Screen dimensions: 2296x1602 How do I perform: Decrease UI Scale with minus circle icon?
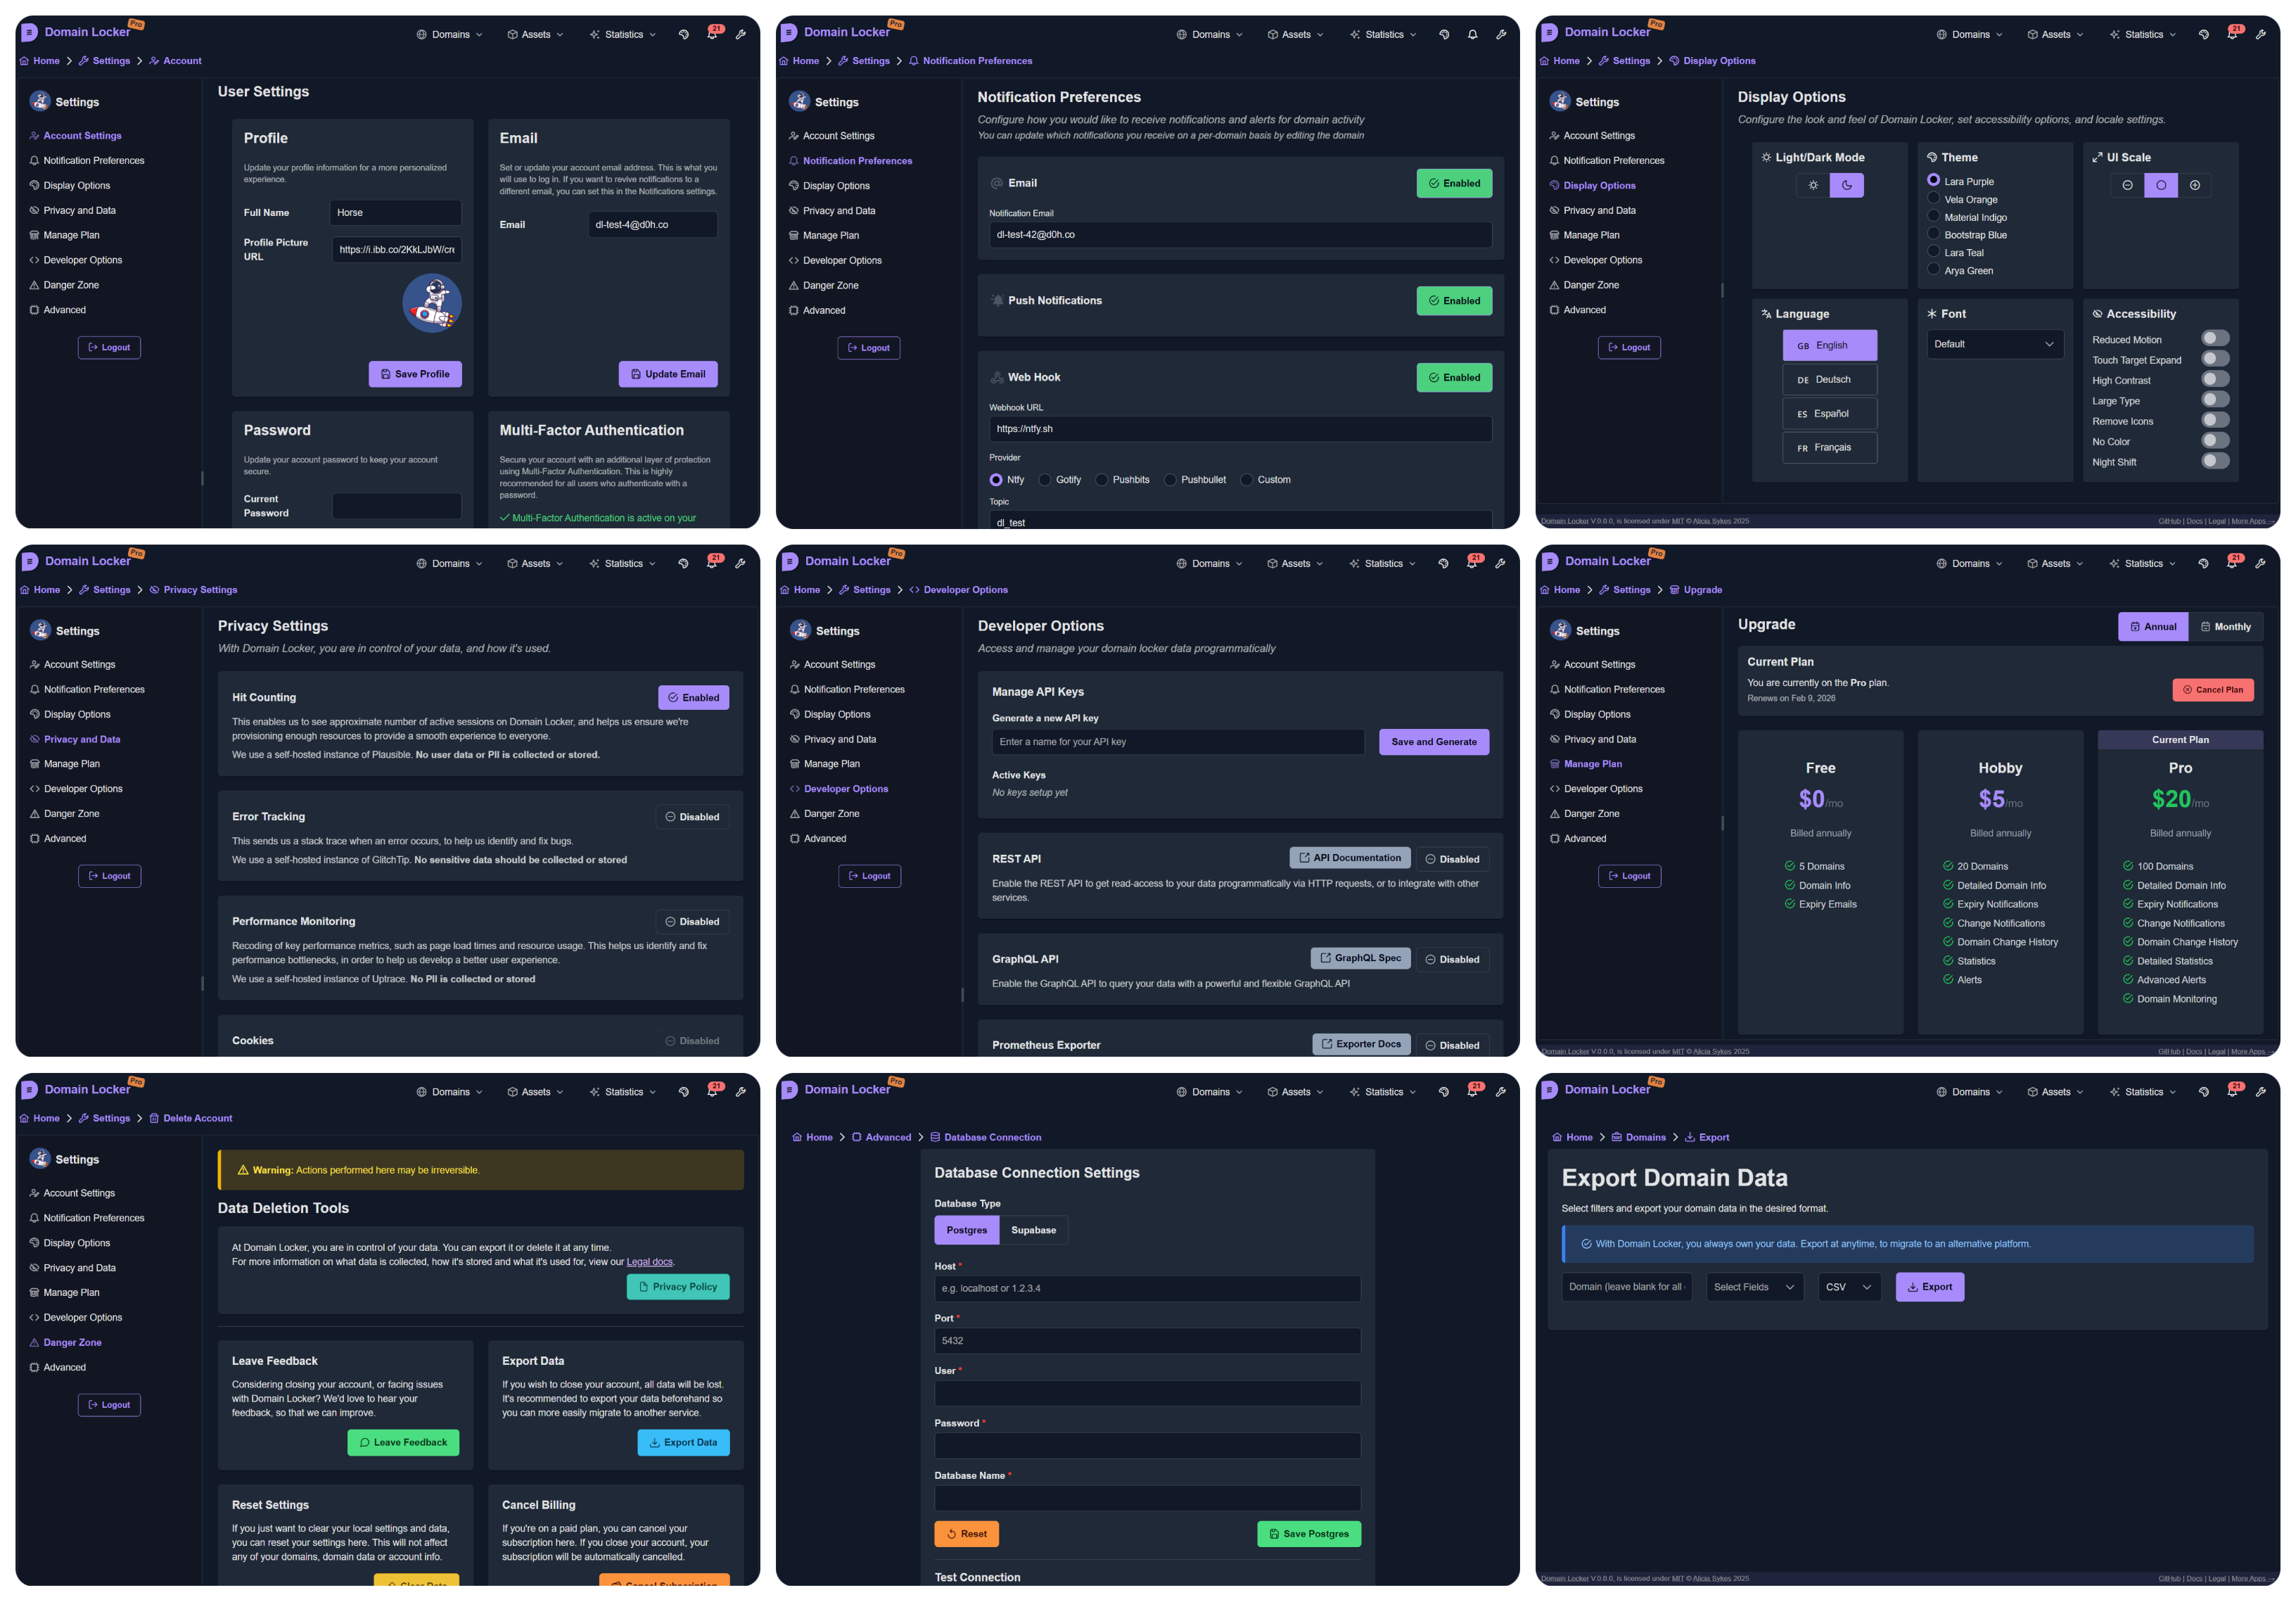click(x=2127, y=185)
